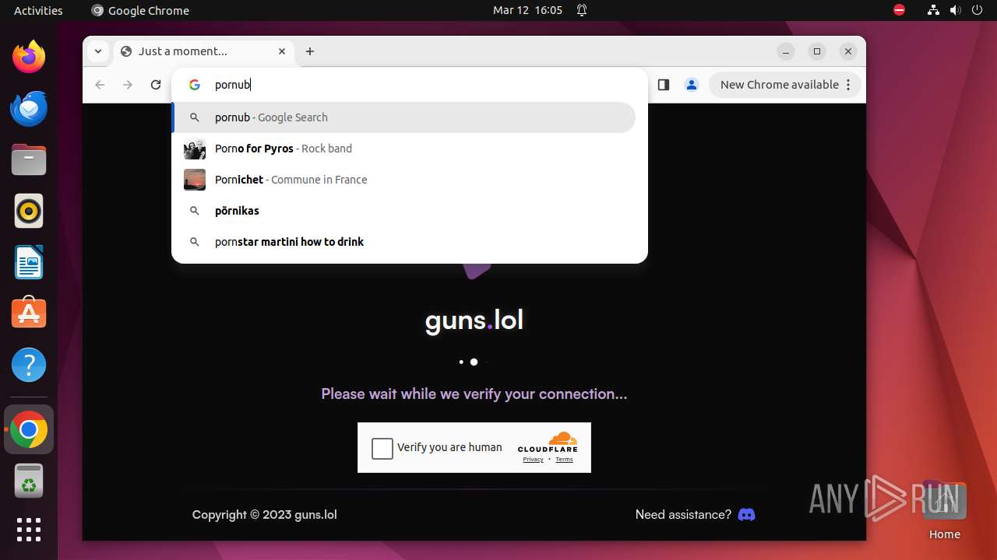
Task: Open Firefox from the dock
Action: point(29,57)
